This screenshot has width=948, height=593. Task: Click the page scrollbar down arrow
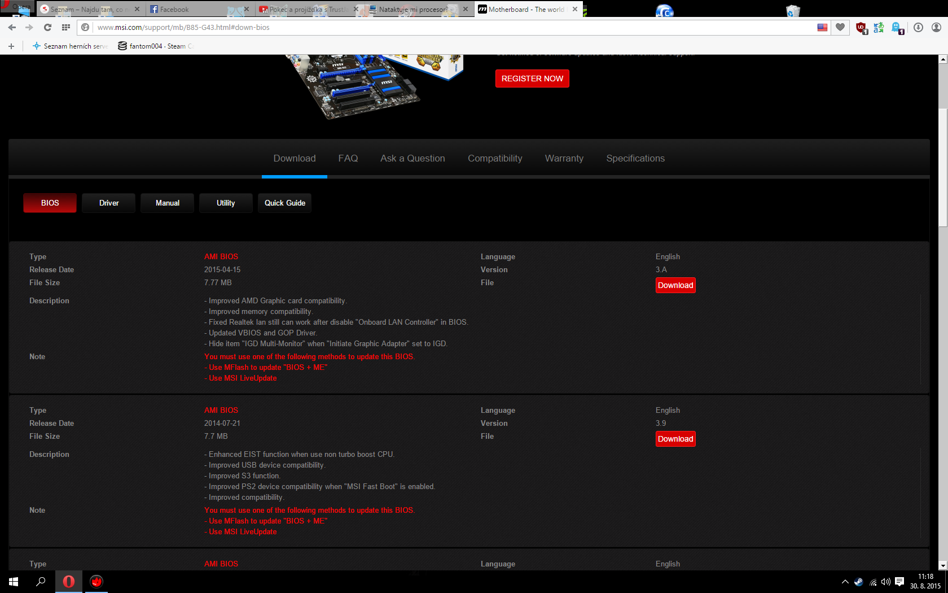(x=943, y=565)
